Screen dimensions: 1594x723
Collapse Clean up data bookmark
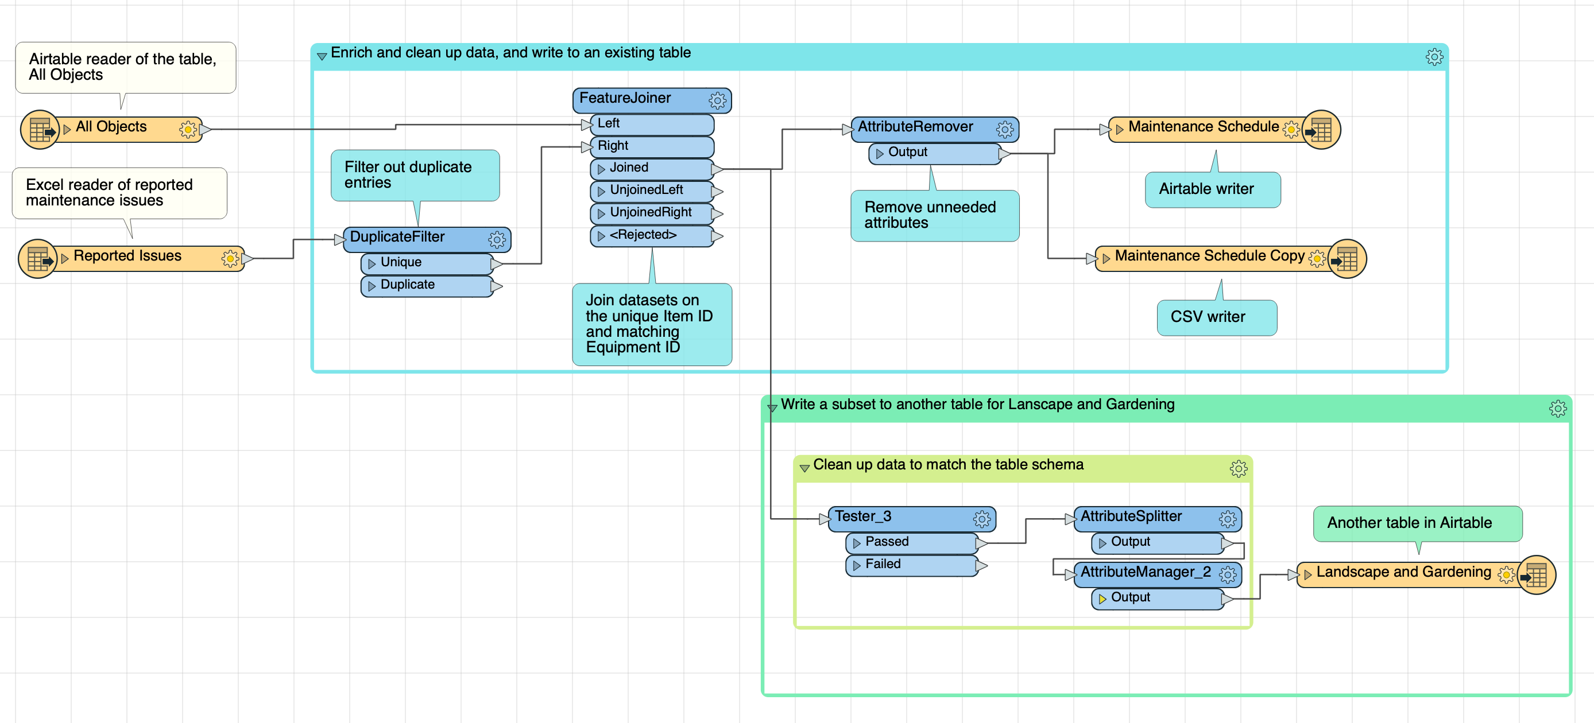tap(804, 468)
